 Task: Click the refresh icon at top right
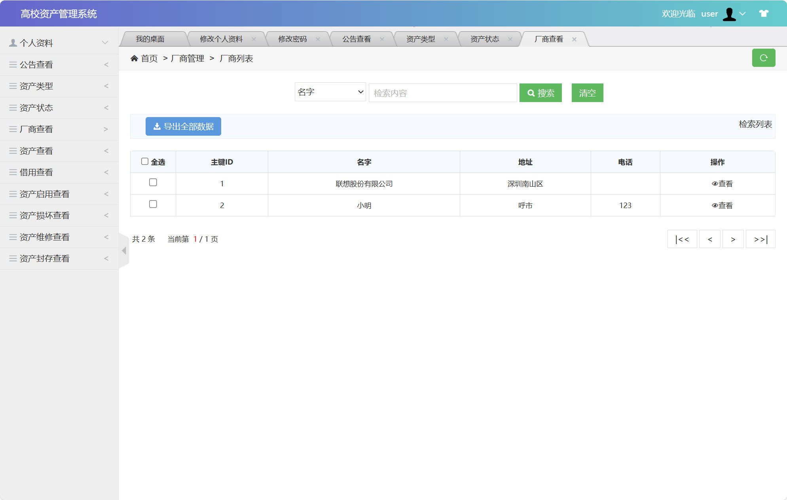[764, 58]
